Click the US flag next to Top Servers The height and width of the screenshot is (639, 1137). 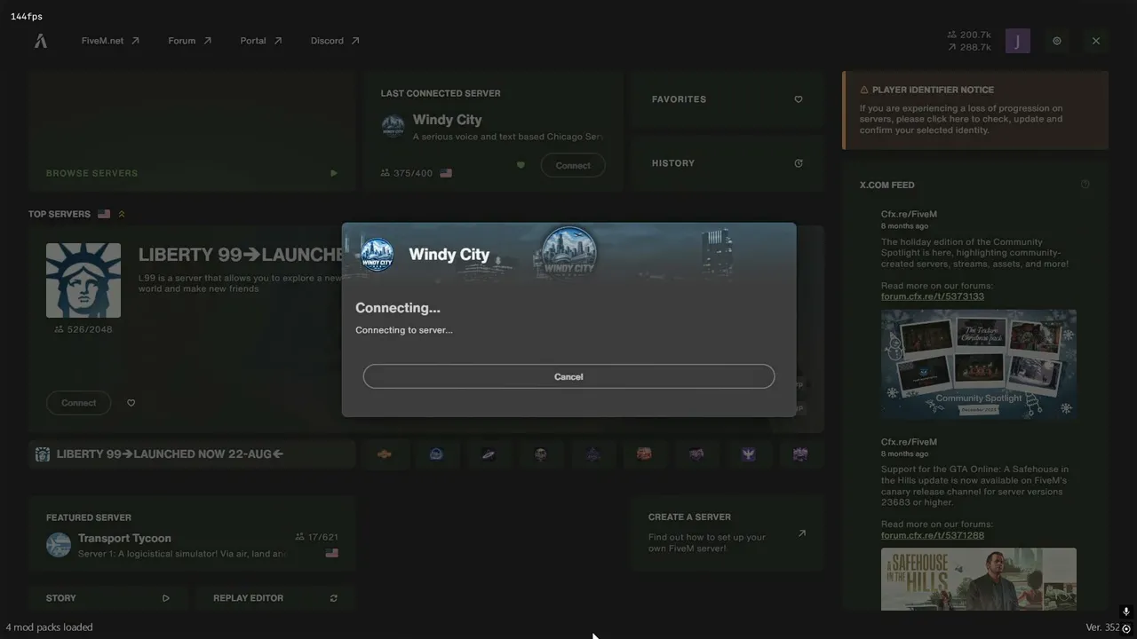104,214
